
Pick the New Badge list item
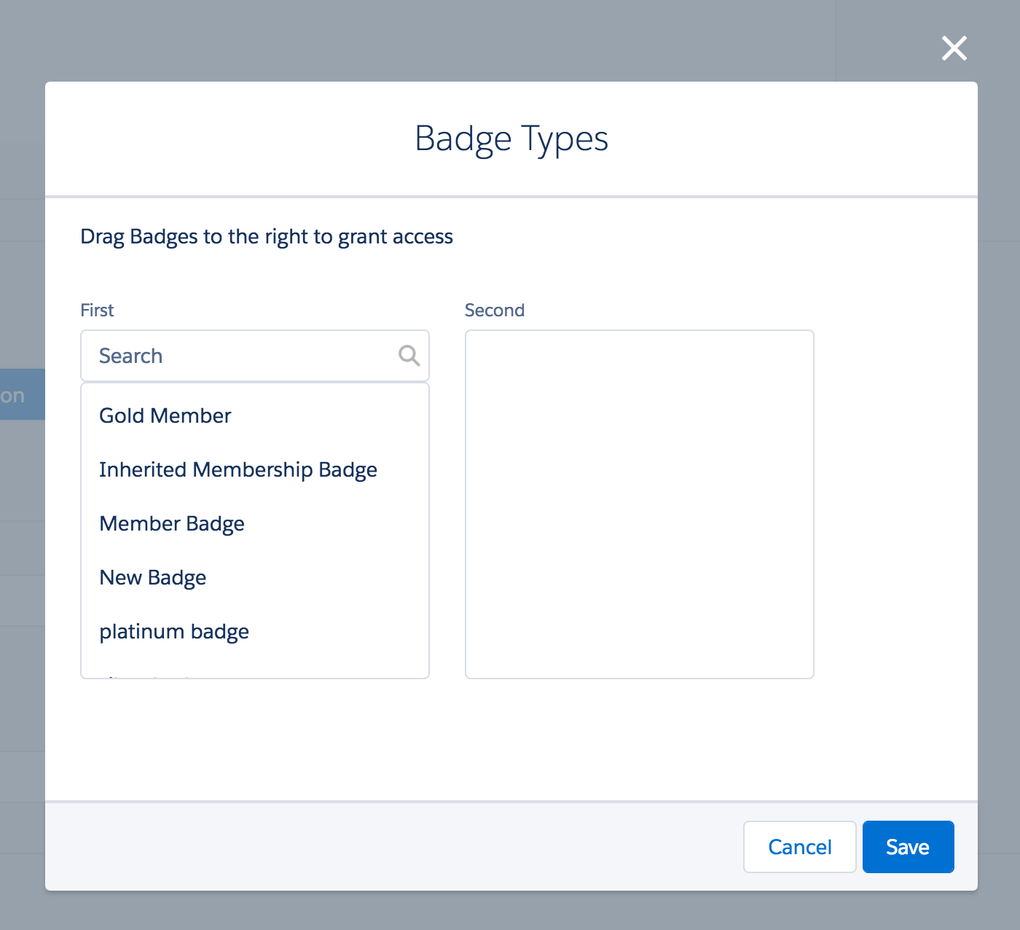tap(153, 578)
